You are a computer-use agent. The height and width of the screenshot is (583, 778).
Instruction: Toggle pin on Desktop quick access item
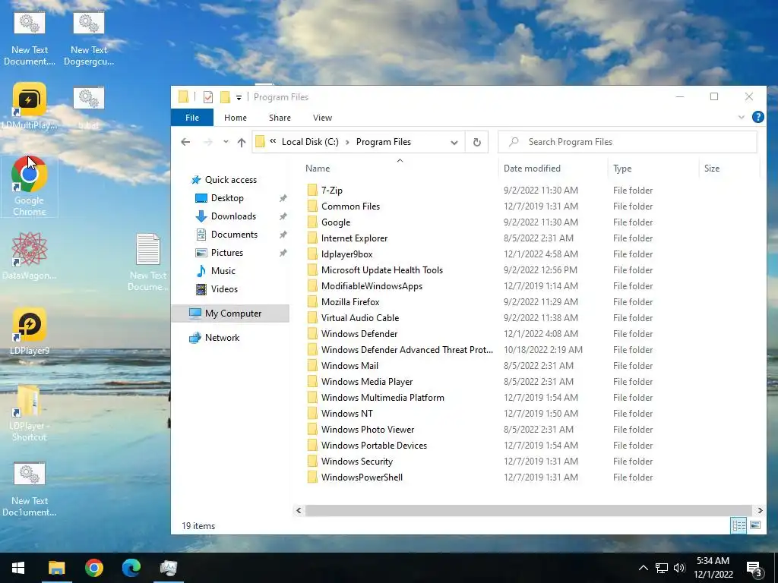coord(283,198)
